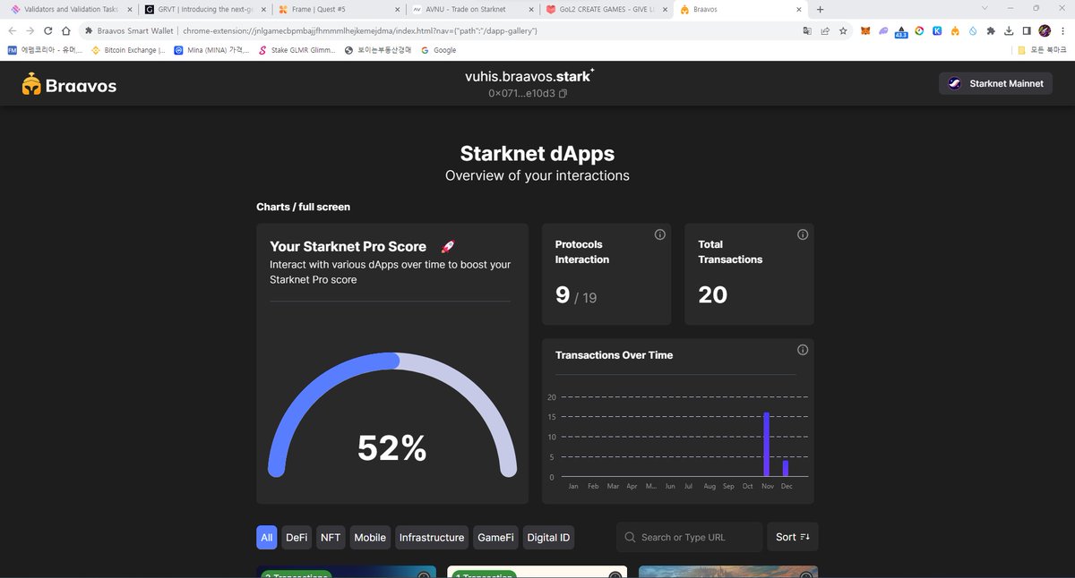1075x578 pixels.
Task: Copy the wallet address using the copy icon
Action: click(x=563, y=92)
